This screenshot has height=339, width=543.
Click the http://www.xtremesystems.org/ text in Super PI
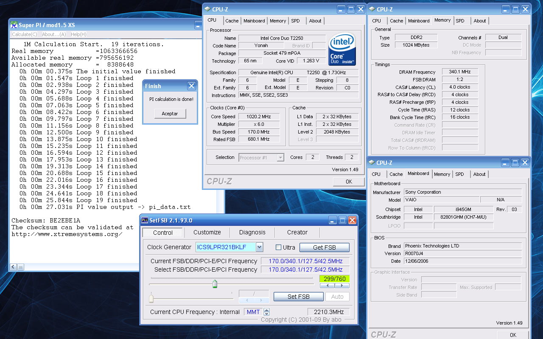pyautogui.click(x=67, y=234)
